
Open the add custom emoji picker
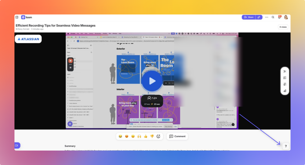click(x=158, y=136)
